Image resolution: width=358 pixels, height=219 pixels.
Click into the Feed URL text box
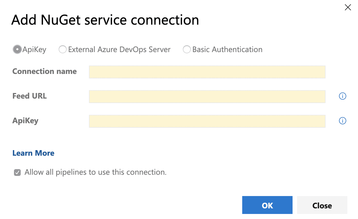pyautogui.click(x=207, y=97)
